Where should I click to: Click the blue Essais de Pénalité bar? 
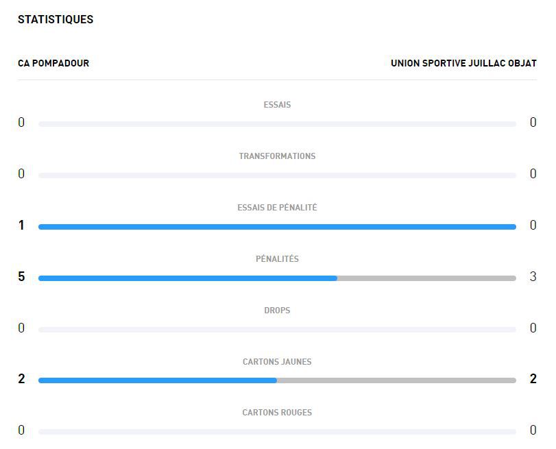click(x=277, y=227)
